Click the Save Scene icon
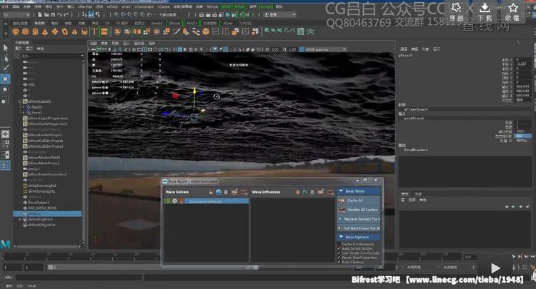 click(x=53, y=15)
